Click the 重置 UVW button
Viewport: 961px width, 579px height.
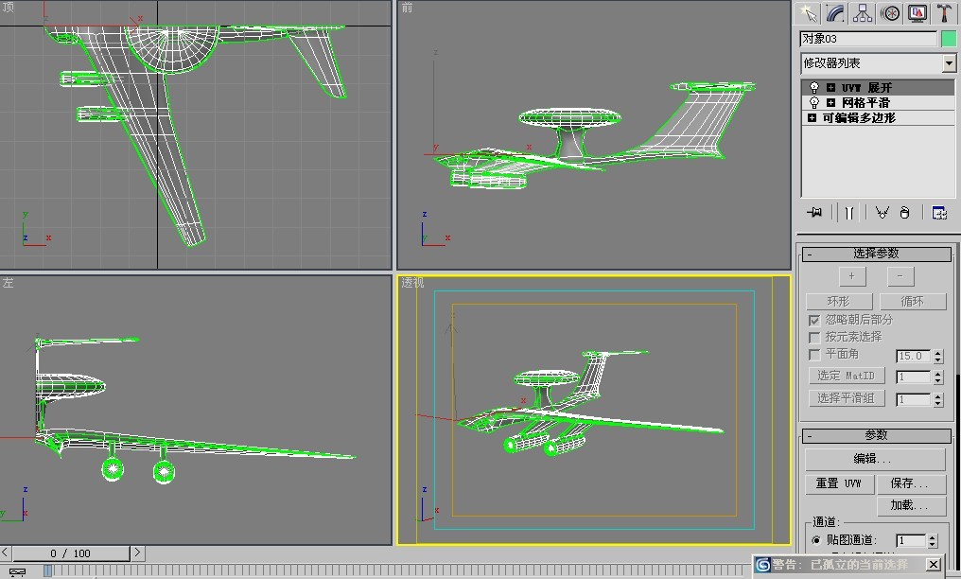[x=839, y=483]
